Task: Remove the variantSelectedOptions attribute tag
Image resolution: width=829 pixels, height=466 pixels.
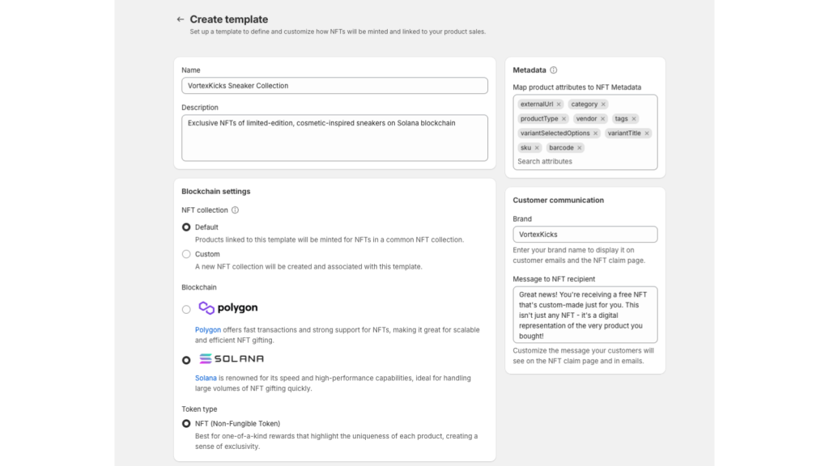Action: (x=596, y=133)
